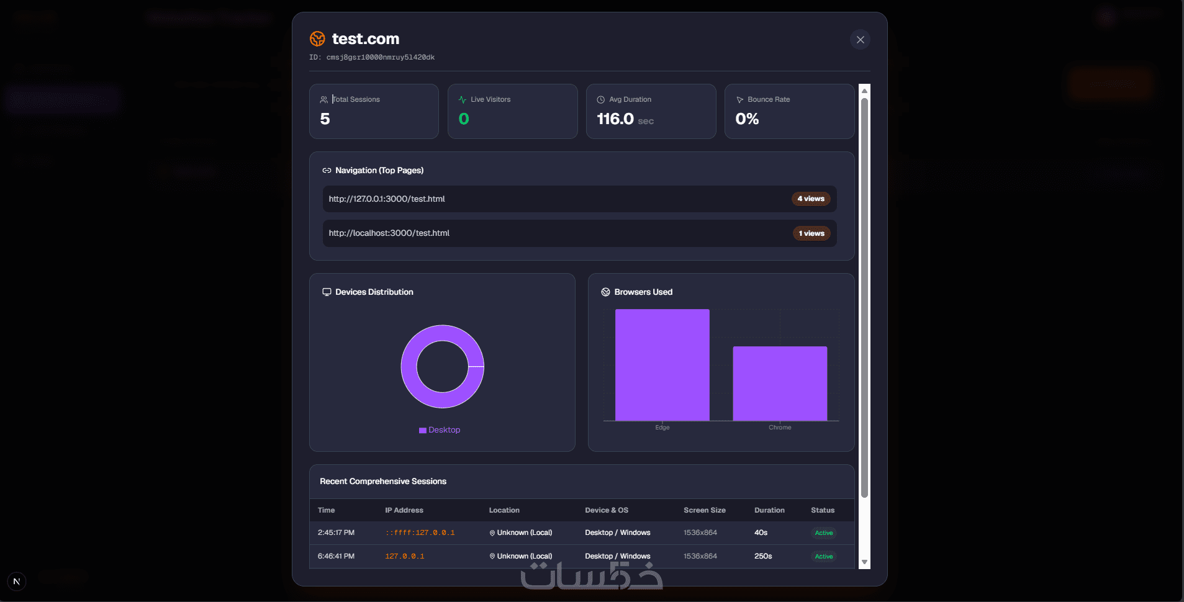Screen dimensions: 1184x602
Task: Click the Active status on 2:45:17 PM session
Action: [824, 533]
